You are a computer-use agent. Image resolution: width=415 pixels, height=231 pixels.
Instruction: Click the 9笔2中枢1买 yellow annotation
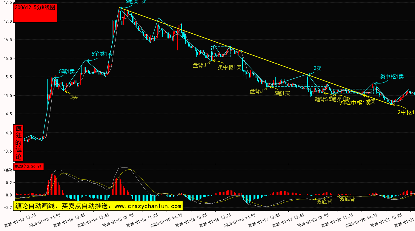pyautogui.click(x=355, y=103)
